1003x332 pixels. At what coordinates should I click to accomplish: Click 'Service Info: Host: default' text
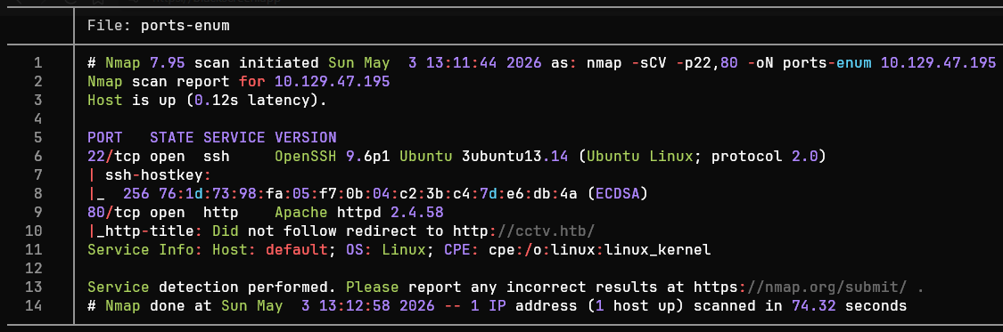(x=207, y=248)
